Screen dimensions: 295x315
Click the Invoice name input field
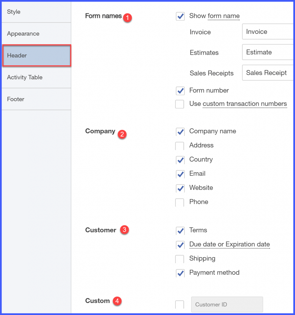[269, 32]
